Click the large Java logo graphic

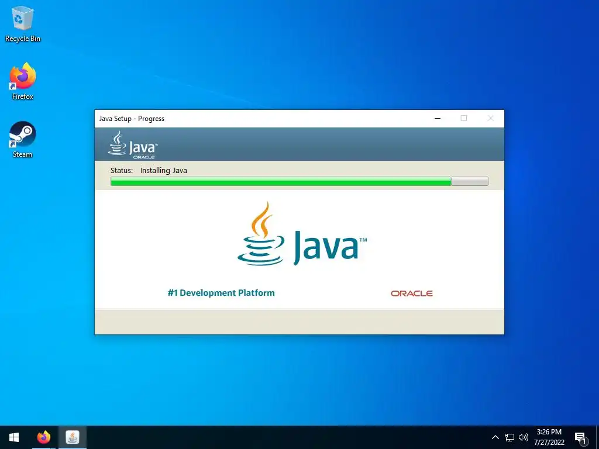[x=302, y=234]
